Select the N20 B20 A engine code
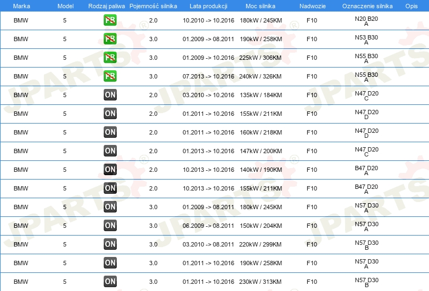This screenshot has height=291, width=429. [366, 21]
